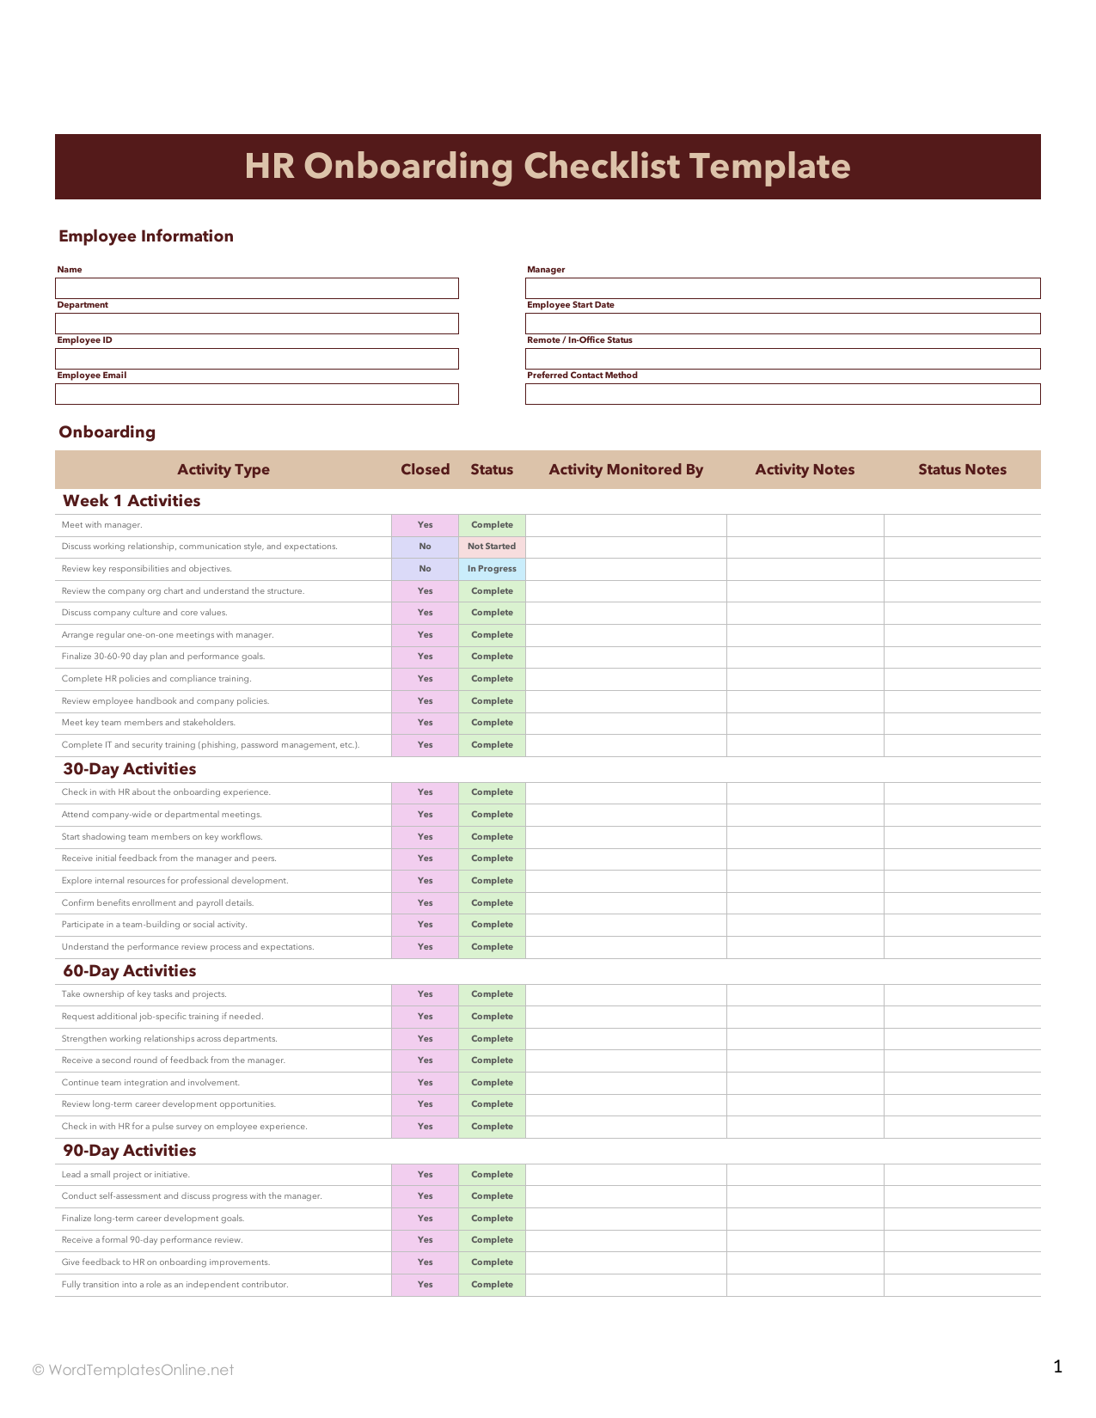Viewport: 1096px width, 1418px height.
Task: Click the Employee Start Date field
Action: click(x=782, y=323)
